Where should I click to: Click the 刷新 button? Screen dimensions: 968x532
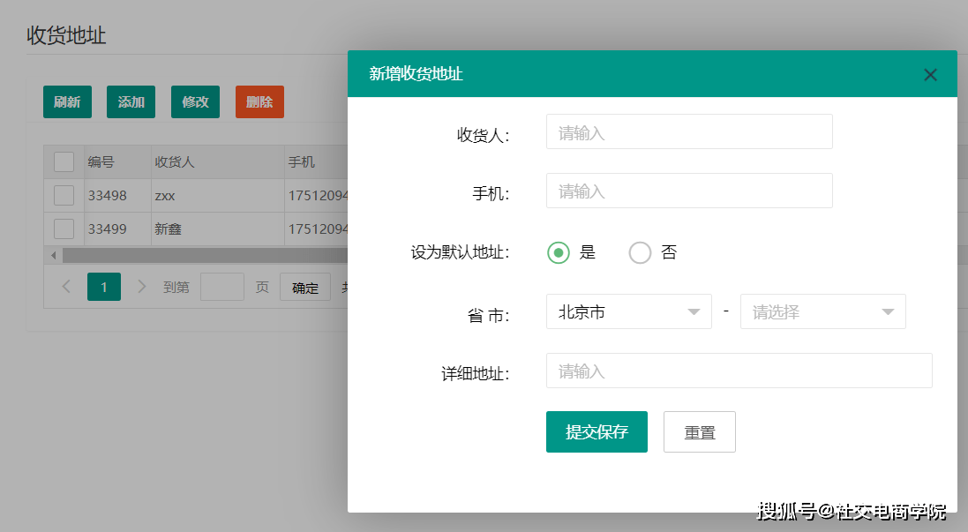coord(67,101)
